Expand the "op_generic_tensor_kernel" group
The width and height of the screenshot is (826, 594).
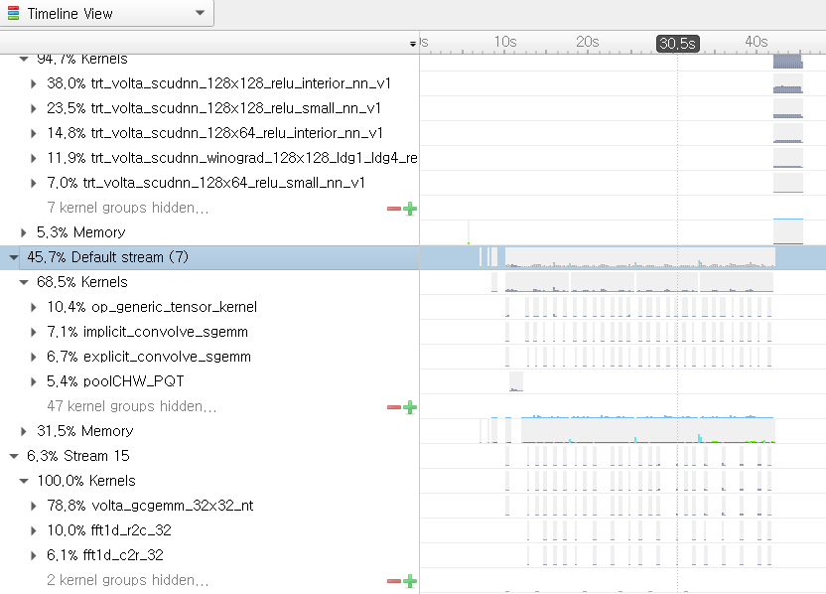click(x=35, y=307)
